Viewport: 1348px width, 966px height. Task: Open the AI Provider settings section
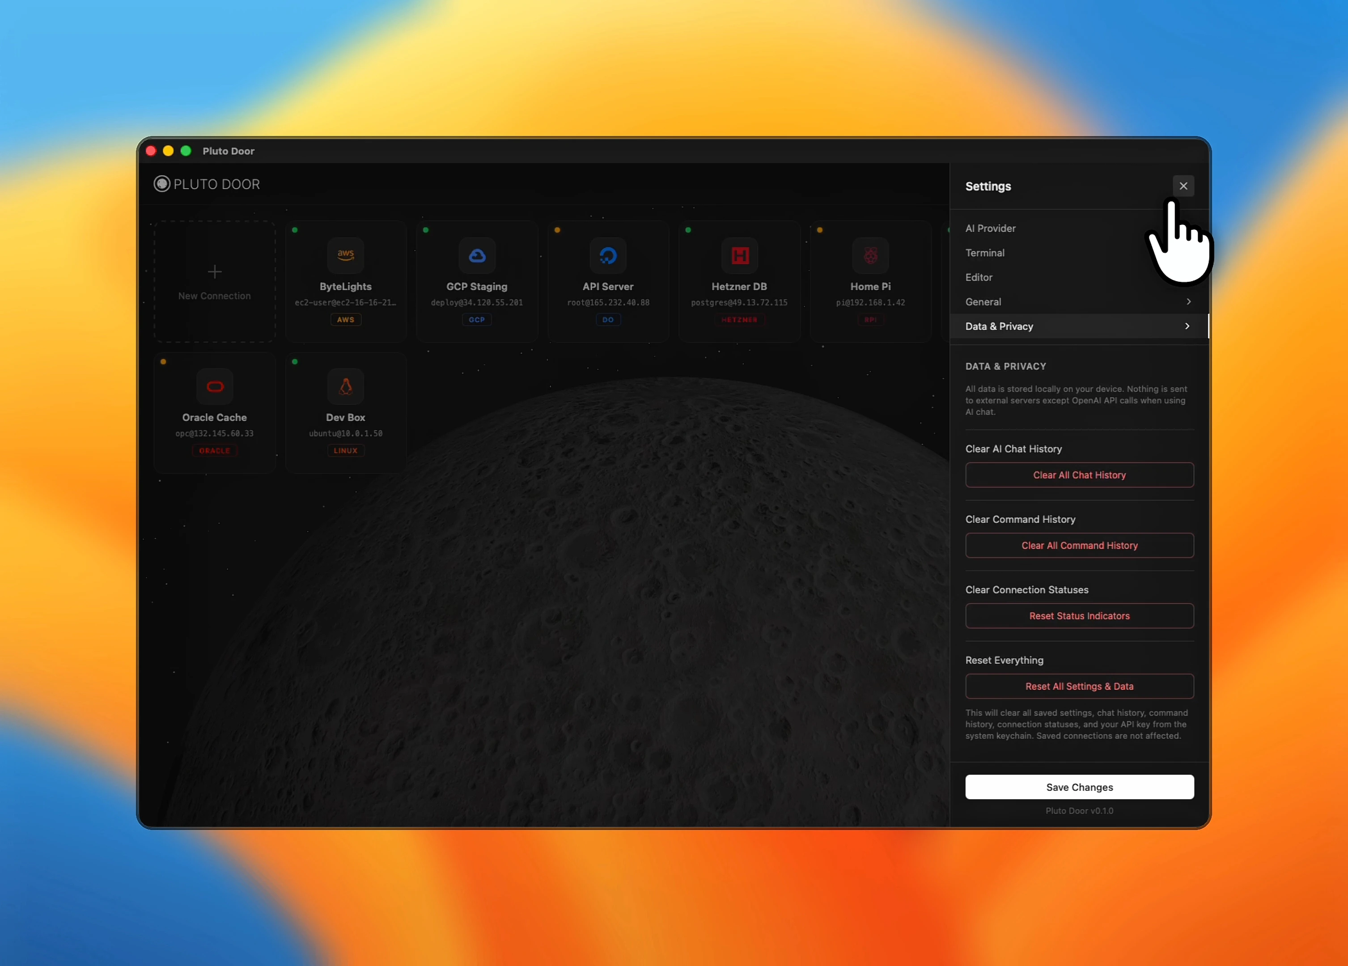pos(990,228)
